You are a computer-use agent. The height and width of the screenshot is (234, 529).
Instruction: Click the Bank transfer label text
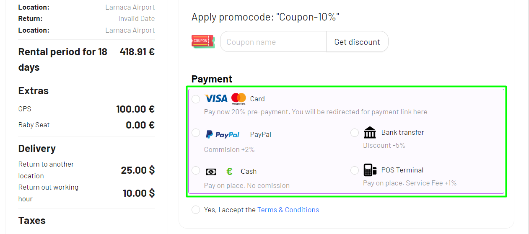[402, 132]
